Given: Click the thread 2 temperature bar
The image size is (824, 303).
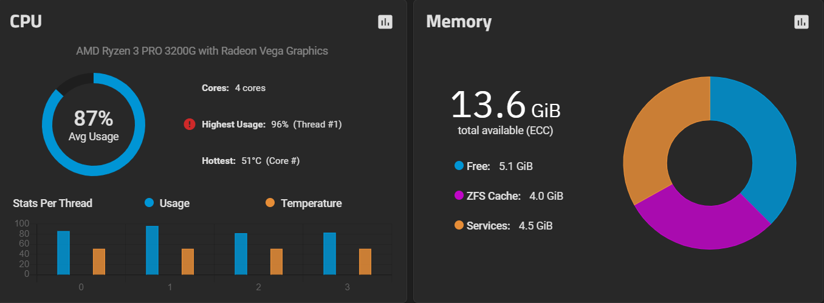Looking at the screenshot, I should (x=276, y=261).
